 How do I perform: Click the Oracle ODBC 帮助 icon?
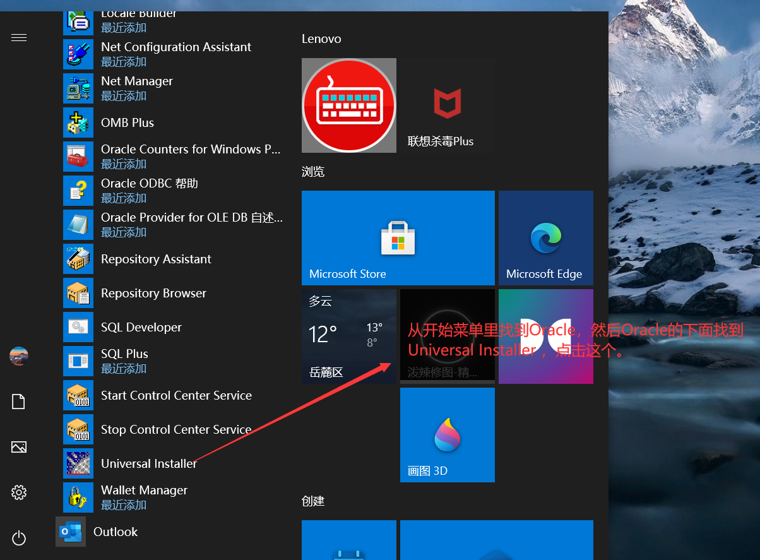coord(78,191)
